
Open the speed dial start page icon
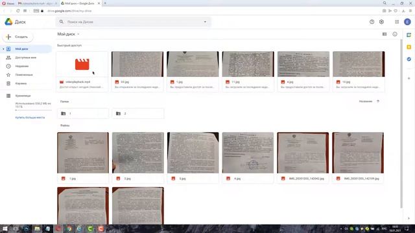25,11
